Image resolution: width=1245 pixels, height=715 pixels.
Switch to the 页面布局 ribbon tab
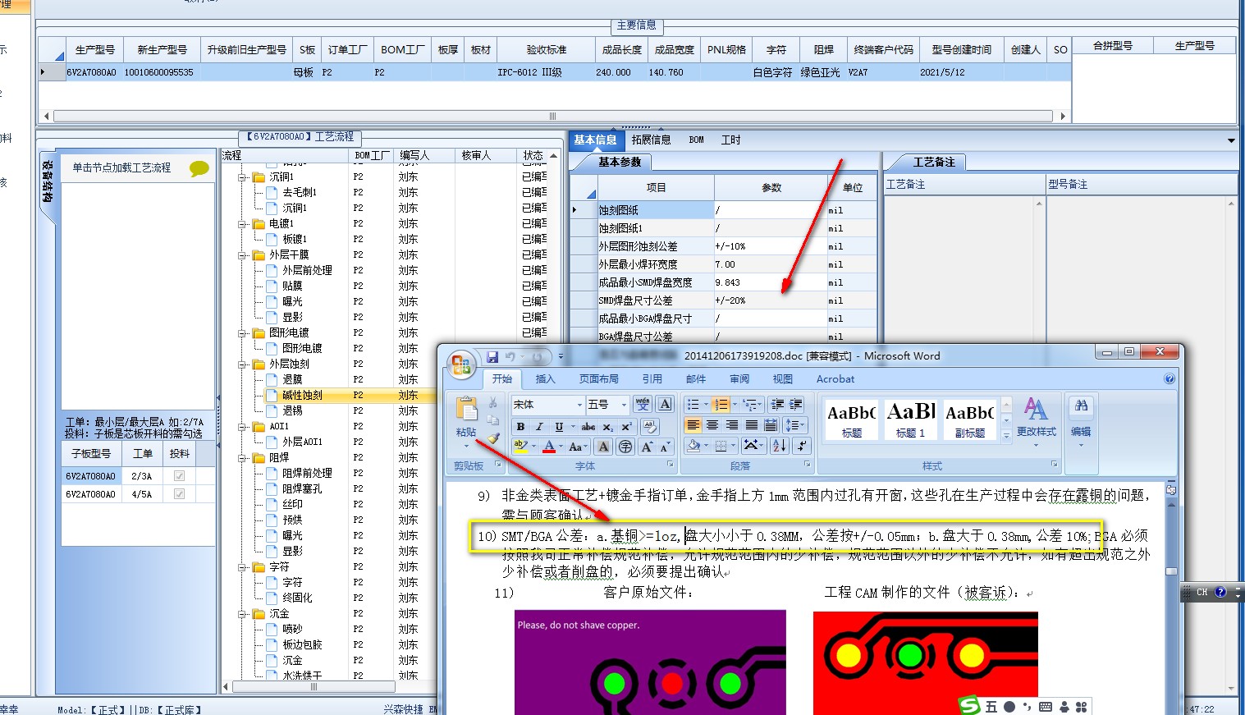pyautogui.click(x=599, y=379)
